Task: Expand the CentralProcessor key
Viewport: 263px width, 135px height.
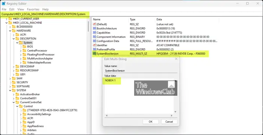Action: [x=21, y=50]
